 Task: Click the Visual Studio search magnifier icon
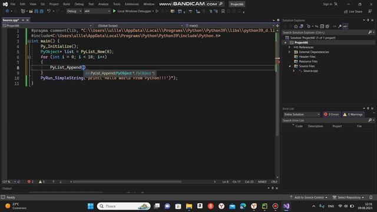pos(221,4)
